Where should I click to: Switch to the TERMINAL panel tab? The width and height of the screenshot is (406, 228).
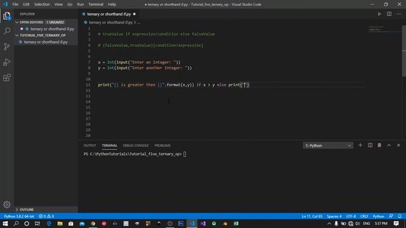110,146
